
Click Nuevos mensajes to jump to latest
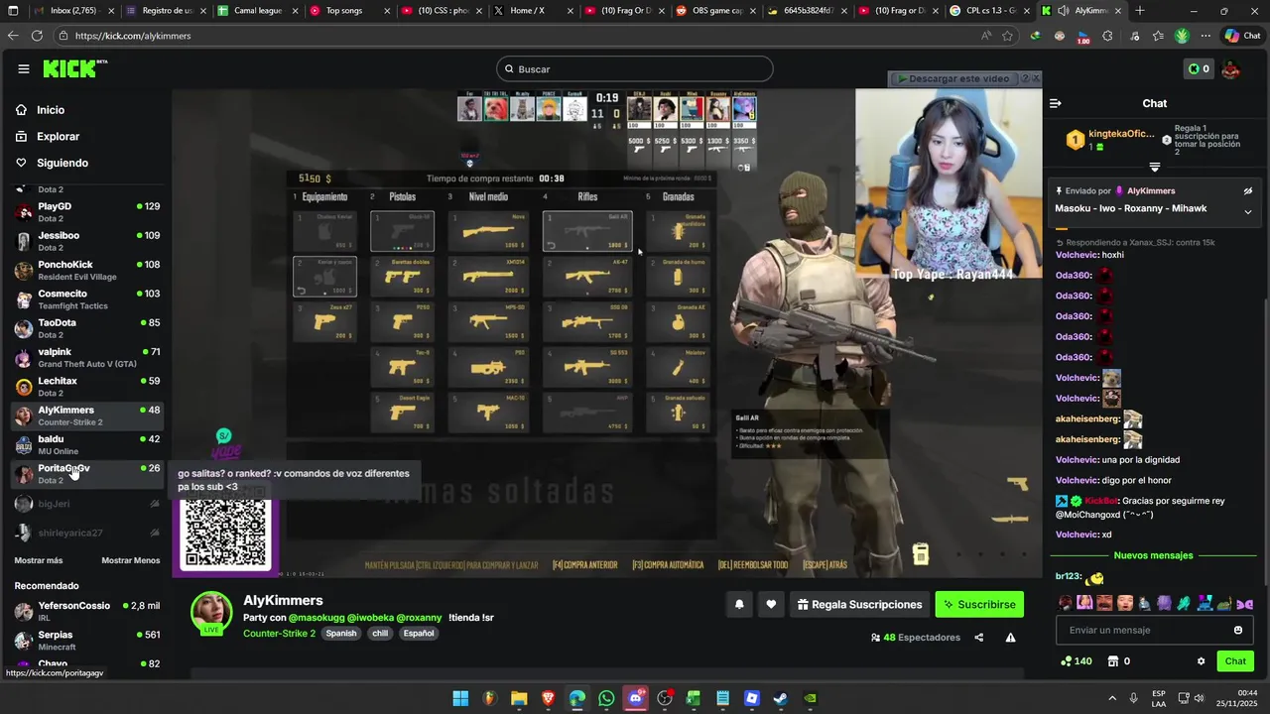[x=1153, y=555]
